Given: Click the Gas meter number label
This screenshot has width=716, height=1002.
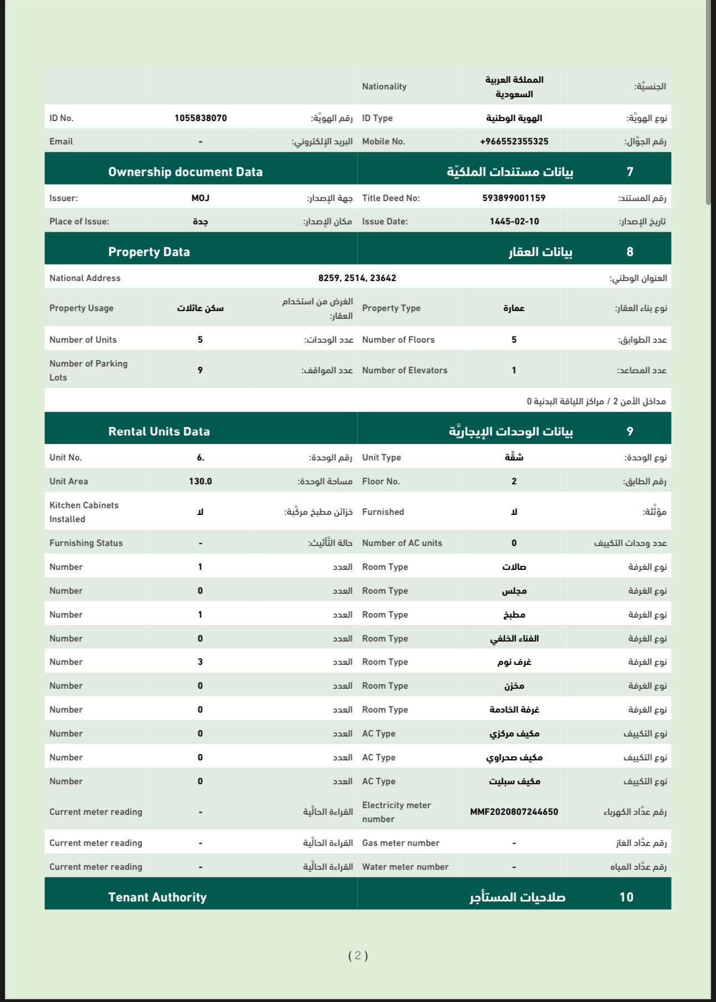Looking at the screenshot, I should tap(401, 843).
